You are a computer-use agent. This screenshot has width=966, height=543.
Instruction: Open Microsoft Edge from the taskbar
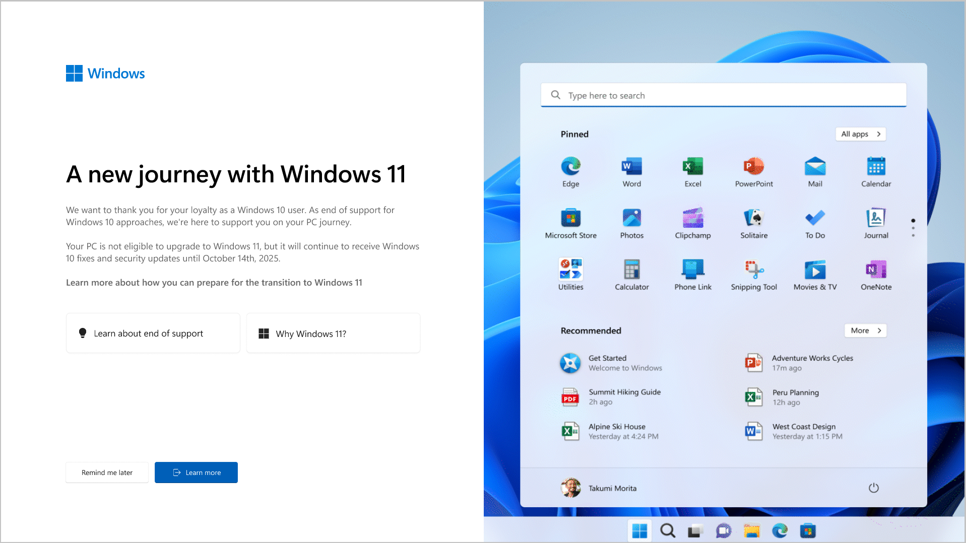point(780,530)
